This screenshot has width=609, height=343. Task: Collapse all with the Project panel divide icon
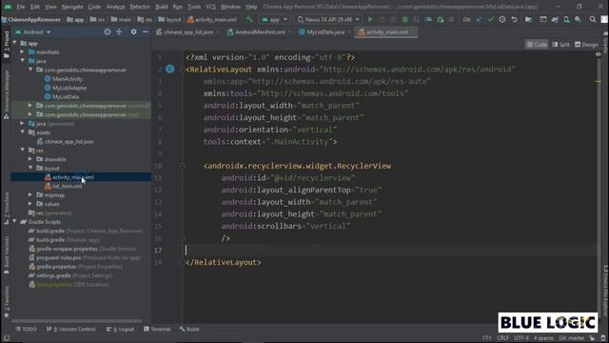coord(119,31)
